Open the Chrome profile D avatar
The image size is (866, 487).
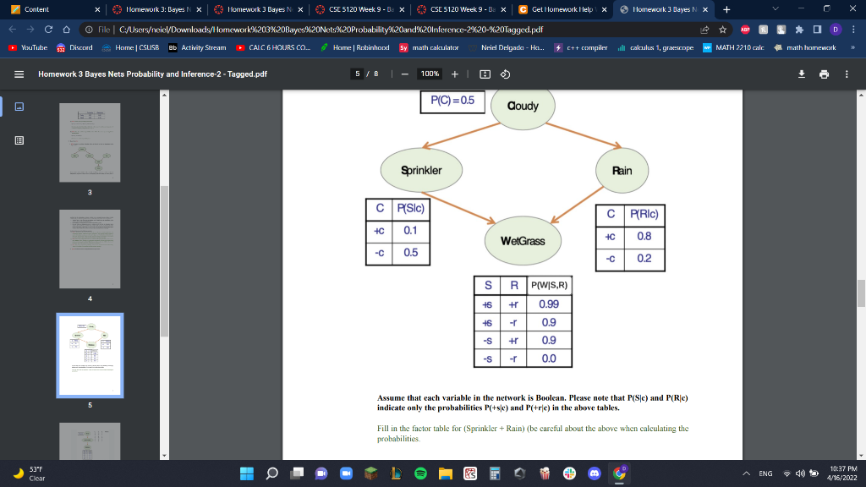click(835, 30)
